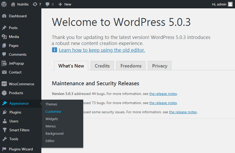Click Hi, admin account text
This screenshot has width=235, height=153.
[219, 4]
